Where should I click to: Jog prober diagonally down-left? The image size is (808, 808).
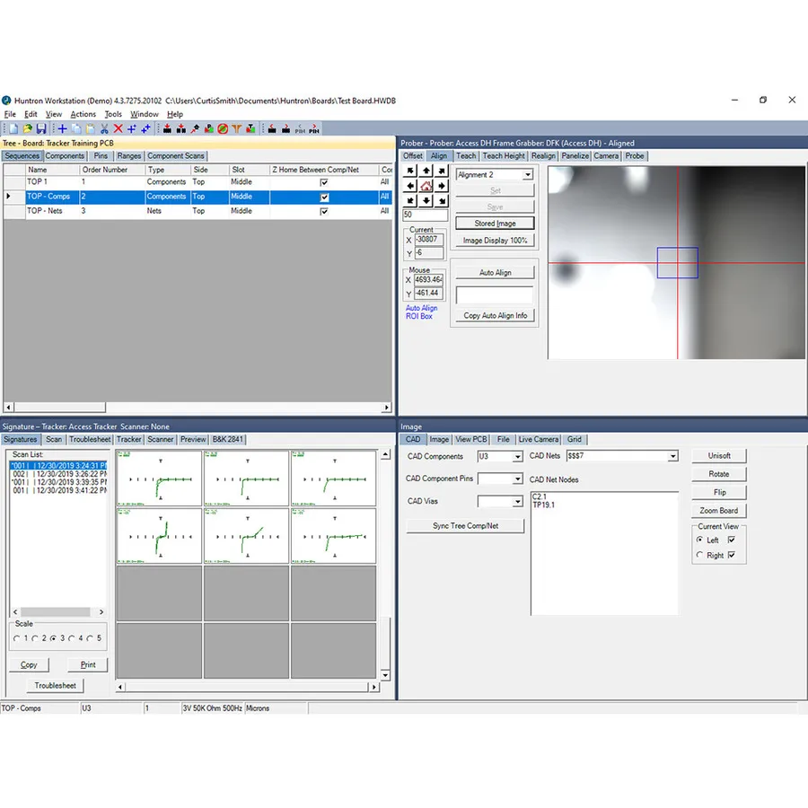tap(410, 200)
